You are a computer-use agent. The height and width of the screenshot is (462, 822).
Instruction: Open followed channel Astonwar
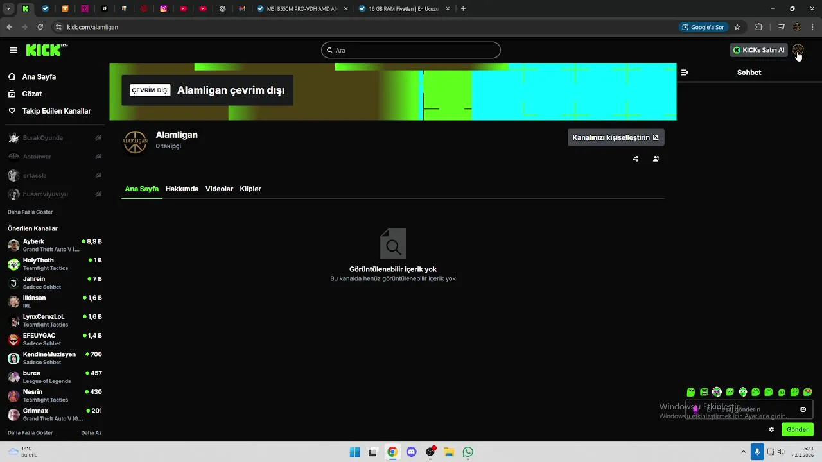coord(55,157)
